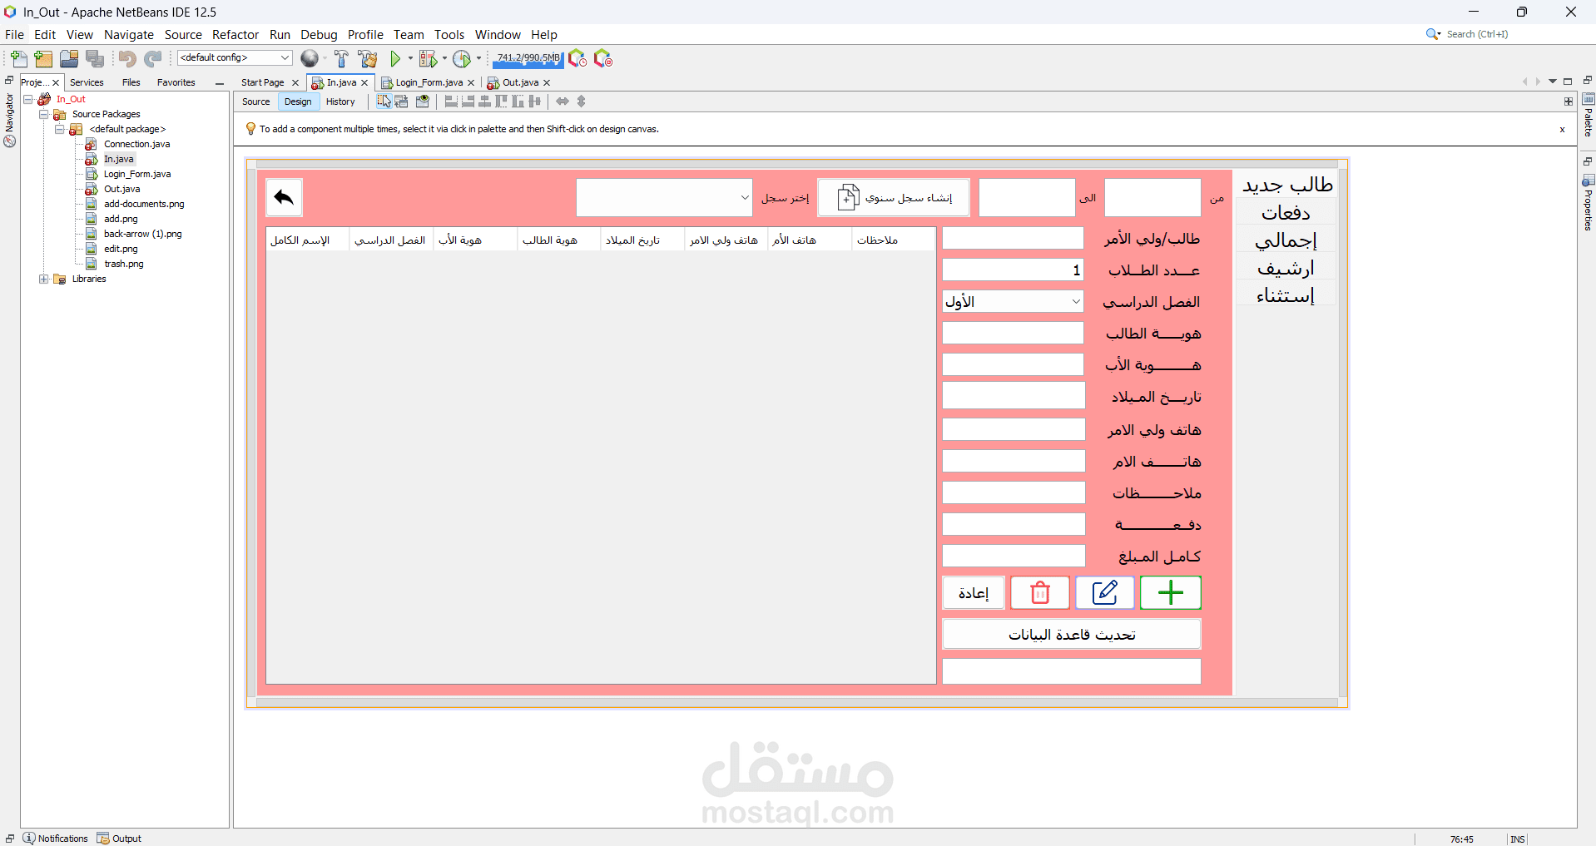Click the last toolbar icon with red target
This screenshot has height=846, width=1596.
[603, 58]
